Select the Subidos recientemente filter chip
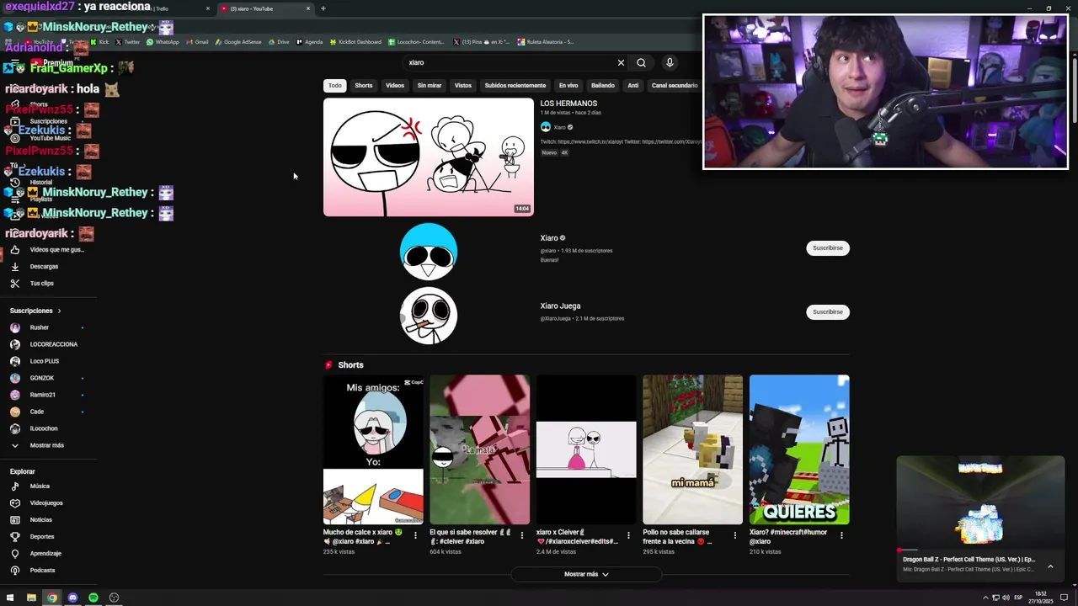The height and width of the screenshot is (606, 1078). pyautogui.click(x=515, y=85)
